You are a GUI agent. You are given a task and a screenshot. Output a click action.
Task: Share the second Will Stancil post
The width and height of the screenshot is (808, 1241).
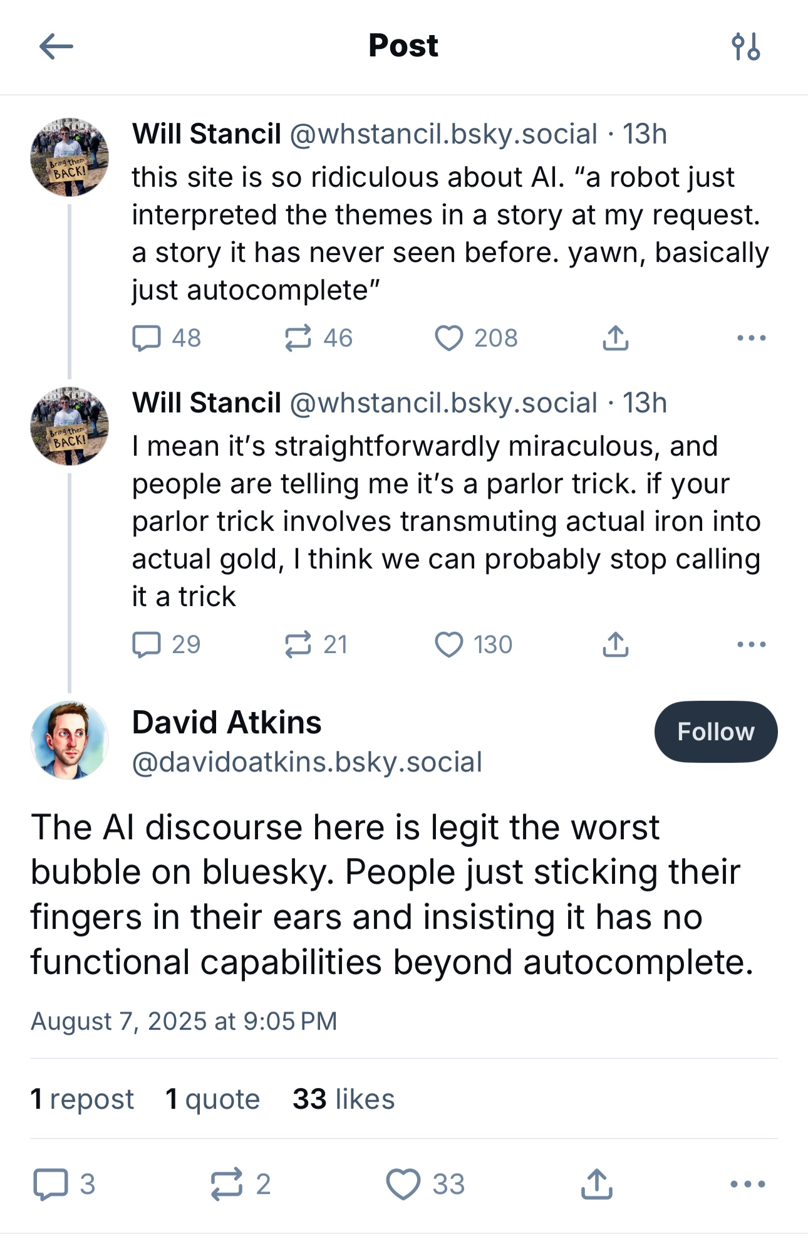615,644
